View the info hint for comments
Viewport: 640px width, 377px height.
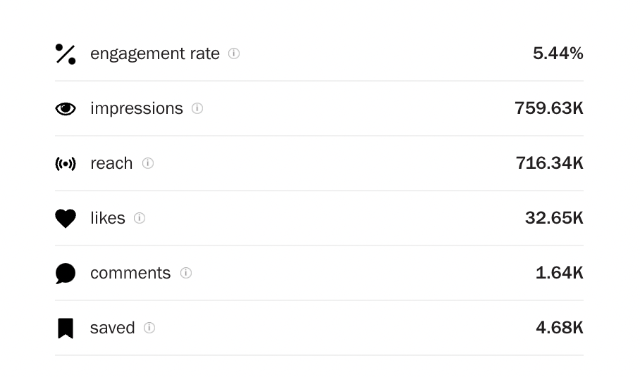(x=185, y=273)
